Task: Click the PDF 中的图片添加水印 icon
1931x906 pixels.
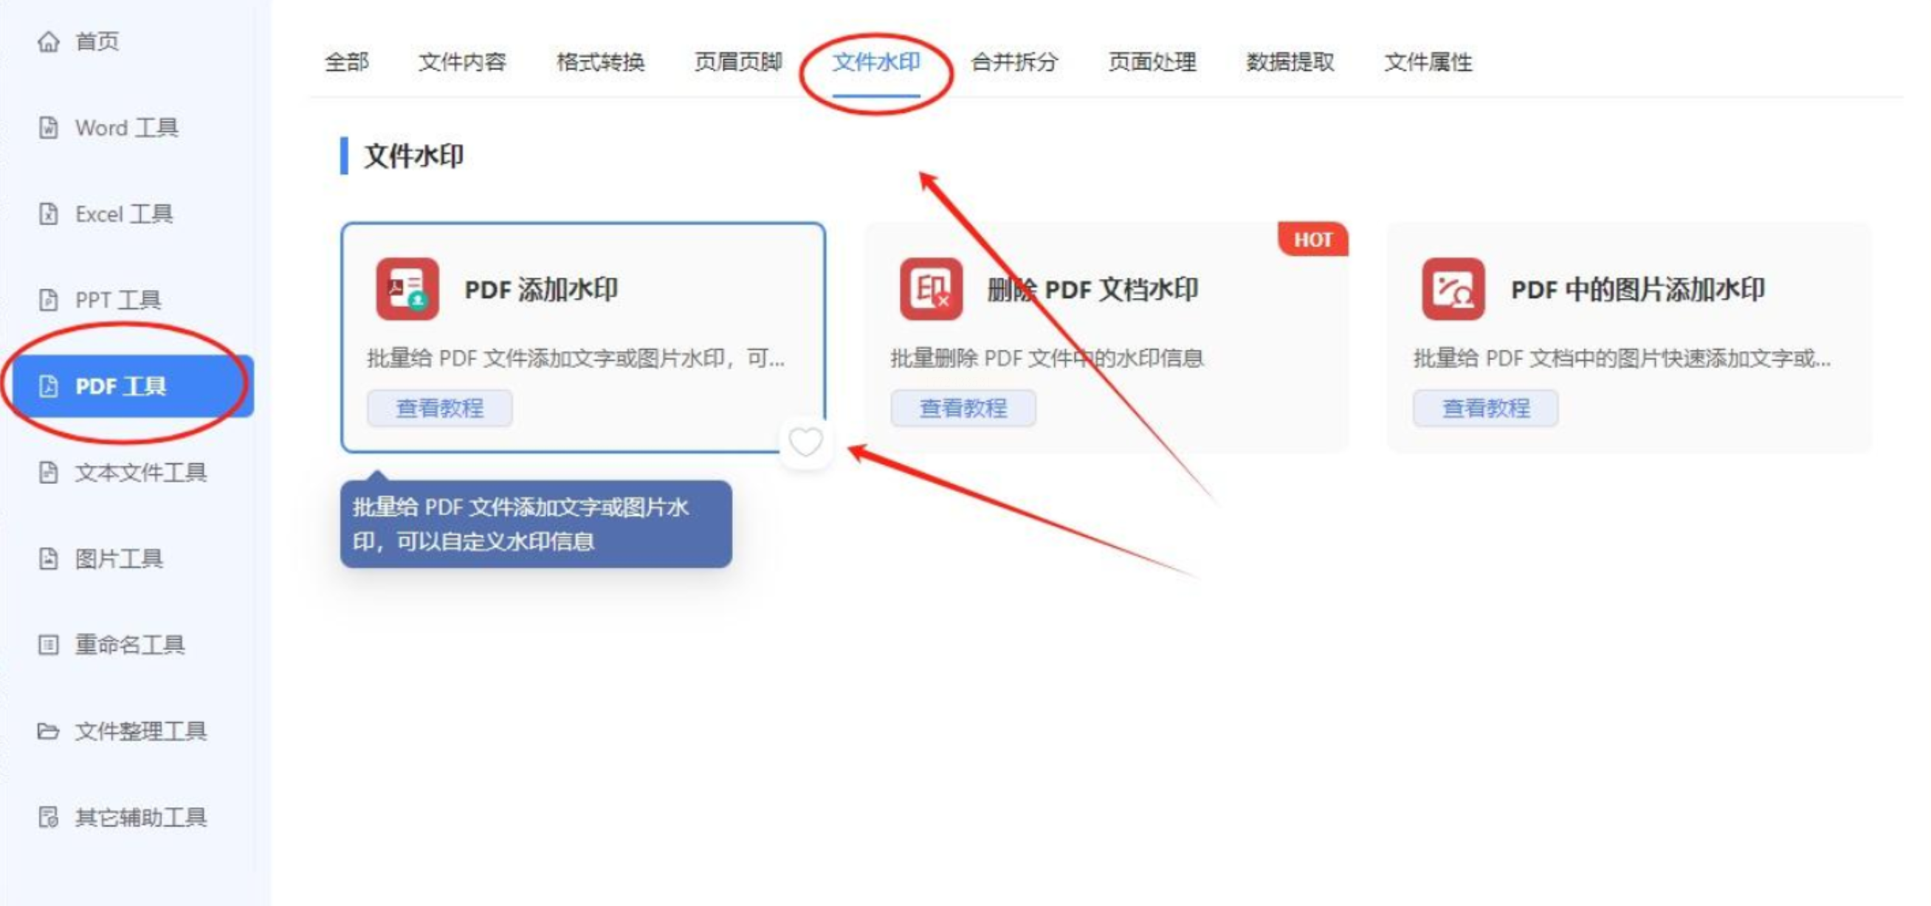Action: point(1453,289)
